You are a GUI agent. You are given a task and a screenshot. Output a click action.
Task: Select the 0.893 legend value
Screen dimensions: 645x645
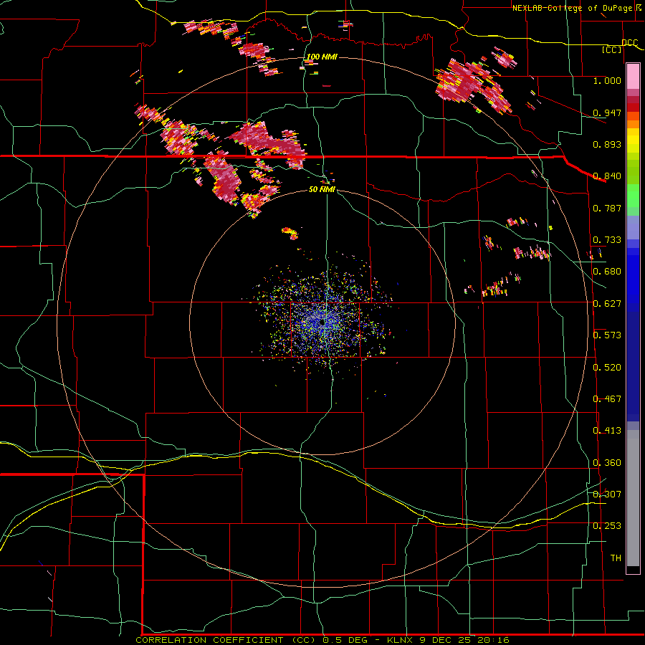607,144
